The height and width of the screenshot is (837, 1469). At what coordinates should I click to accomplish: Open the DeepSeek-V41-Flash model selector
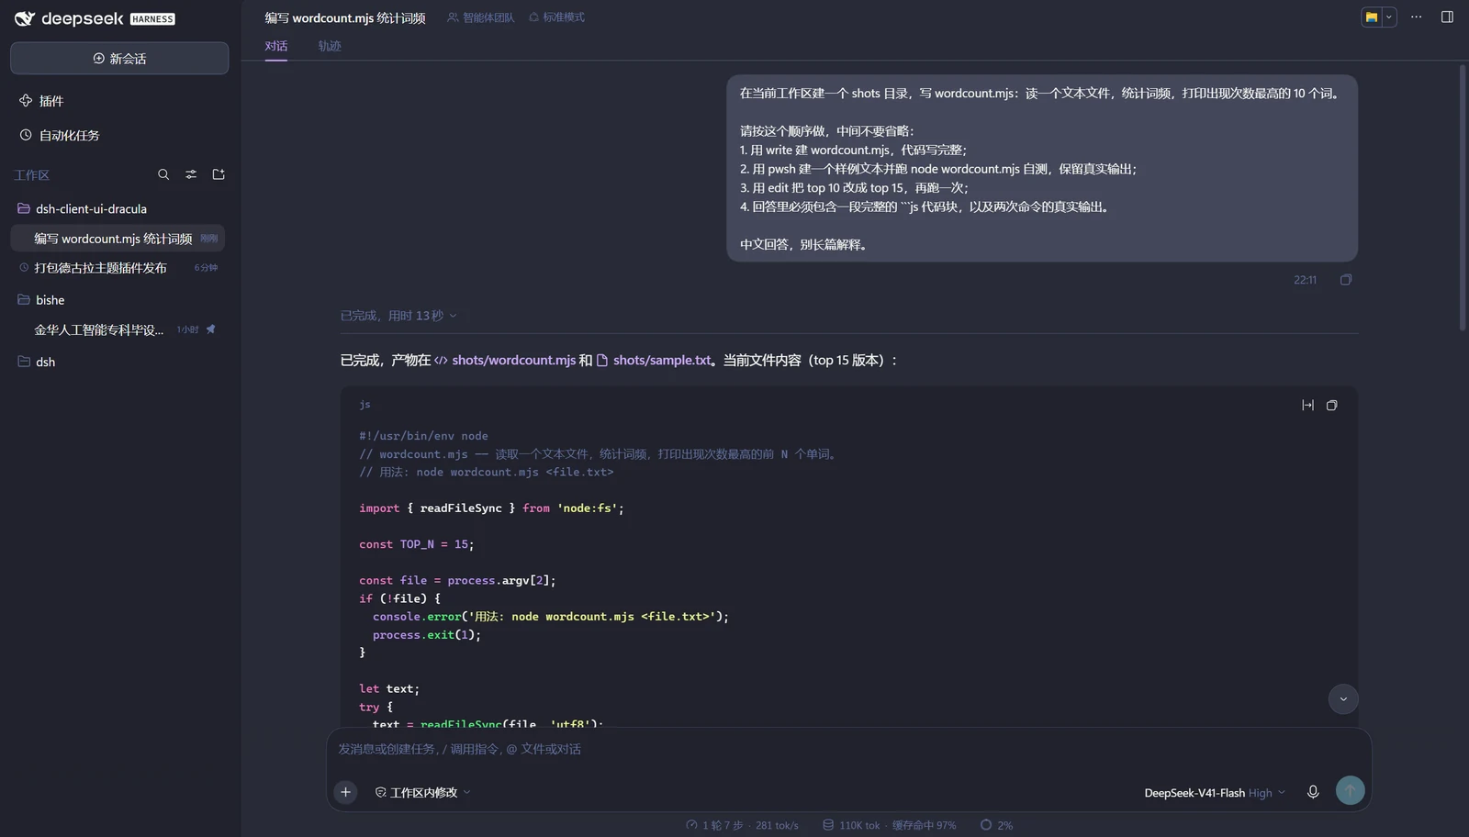pyautogui.click(x=1215, y=793)
